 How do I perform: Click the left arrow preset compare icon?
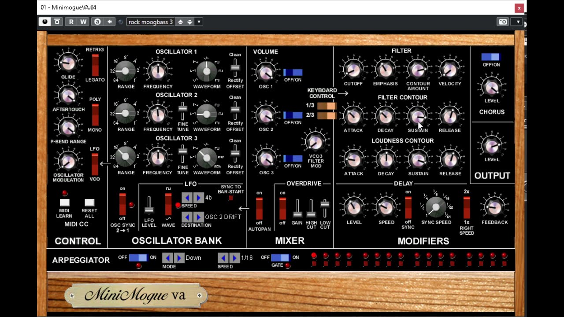pyautogui.click(x=110, y=22)
